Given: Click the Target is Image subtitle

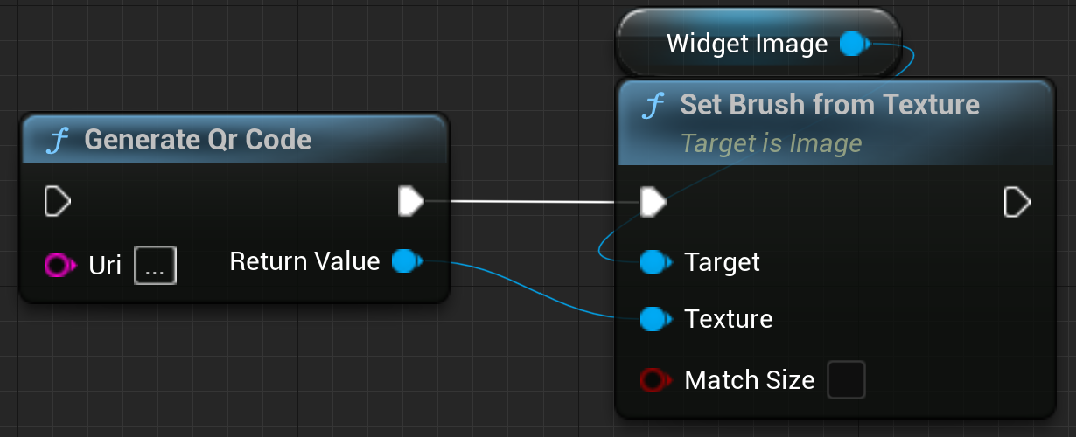Looking at the screenshot, I should pos(771,142).
